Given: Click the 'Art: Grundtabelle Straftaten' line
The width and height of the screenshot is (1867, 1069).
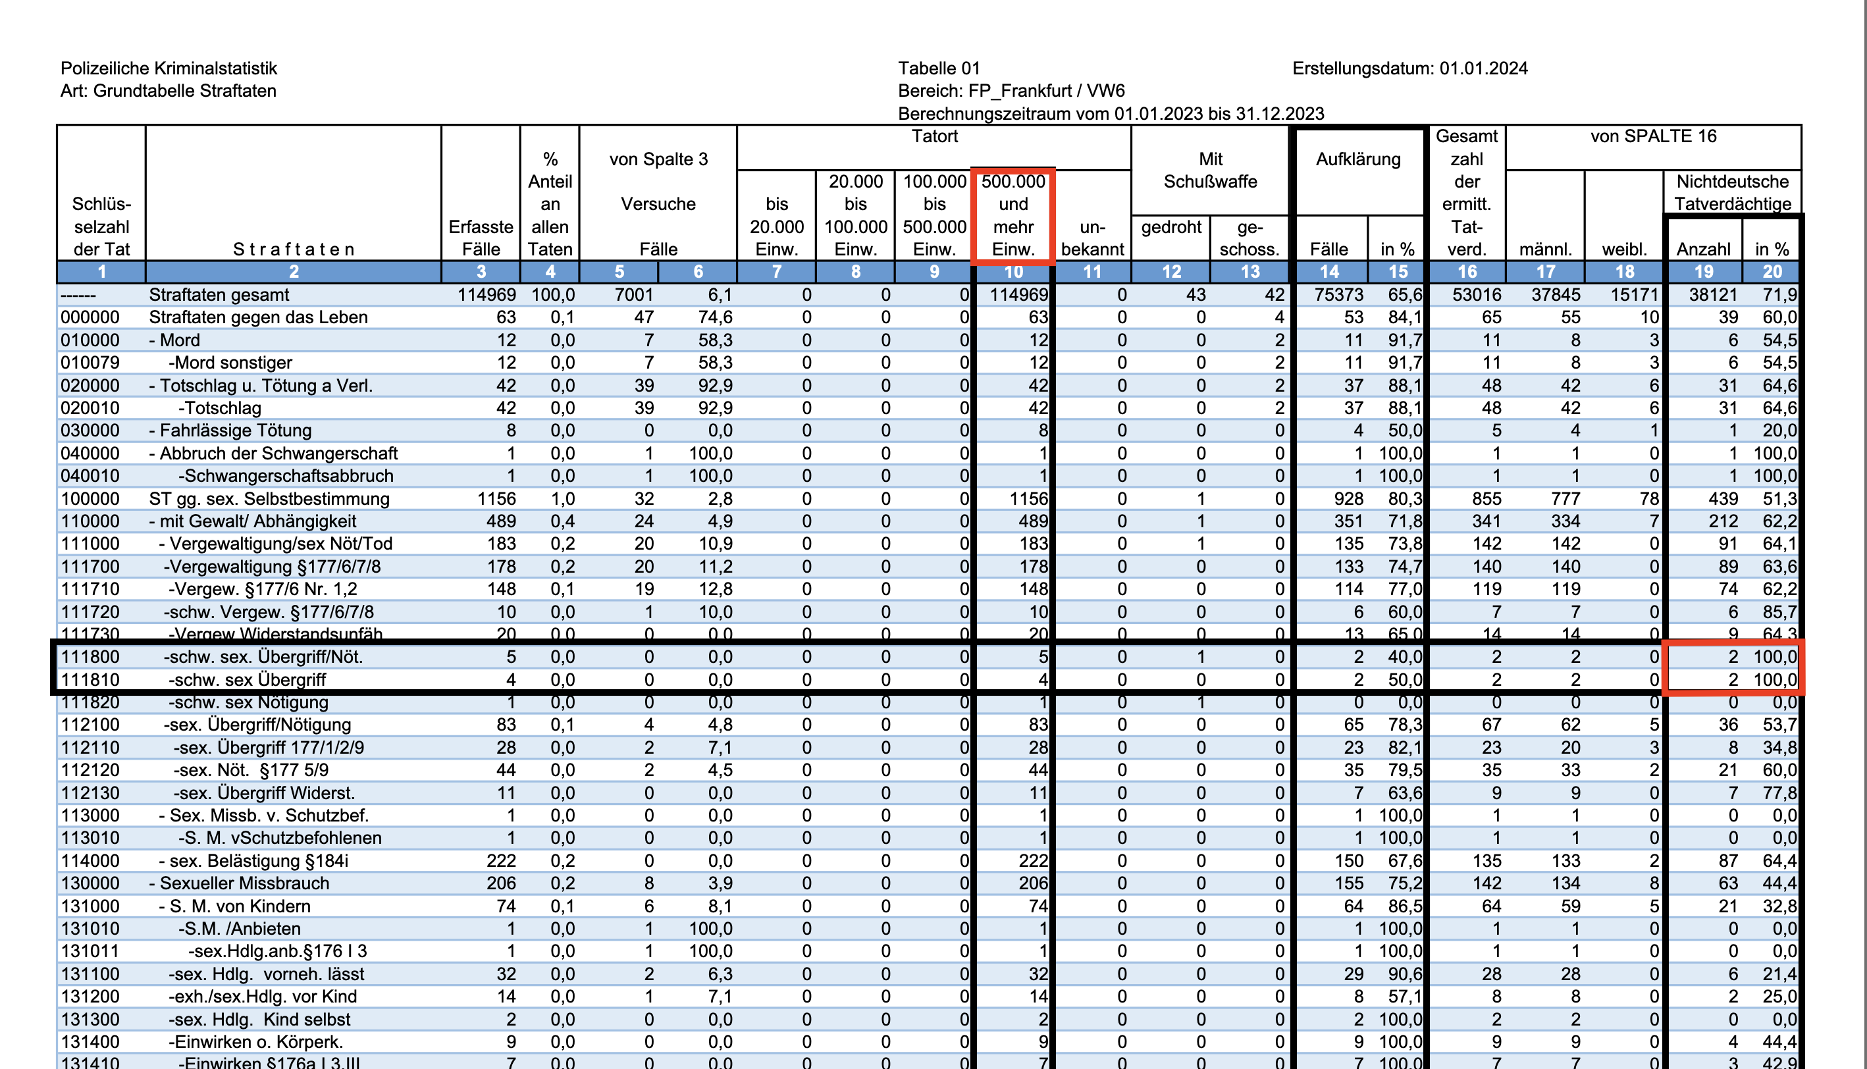Looking at the screenshot, I should click(168, 91).
